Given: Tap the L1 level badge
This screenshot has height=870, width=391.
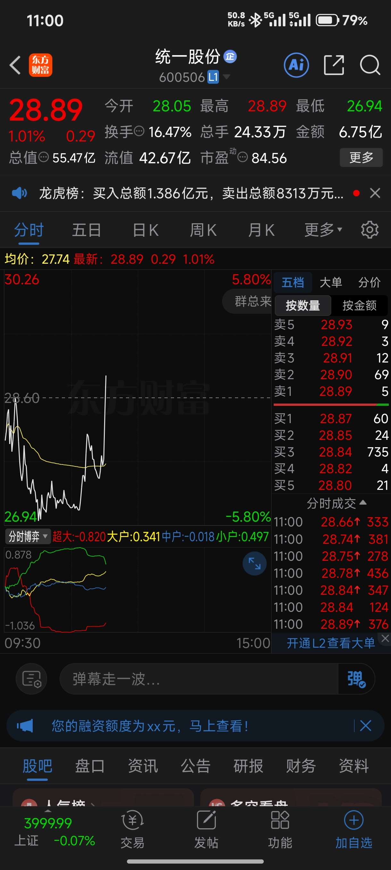Looking at the screenshot, I should (213, 77).
